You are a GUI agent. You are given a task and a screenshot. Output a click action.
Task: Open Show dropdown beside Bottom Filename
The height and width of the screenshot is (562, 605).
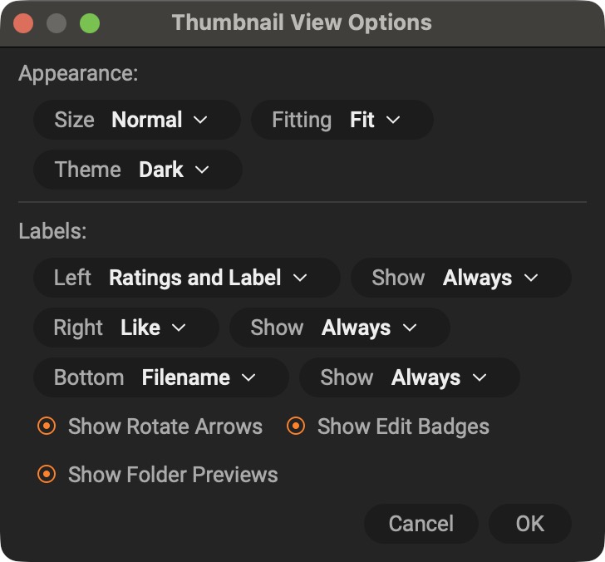point(409,377)
